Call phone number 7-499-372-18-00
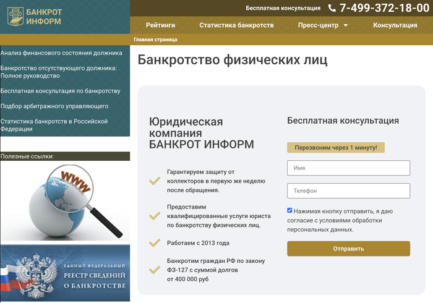Viewport: 433px width, 303px height. click(384, 8)
